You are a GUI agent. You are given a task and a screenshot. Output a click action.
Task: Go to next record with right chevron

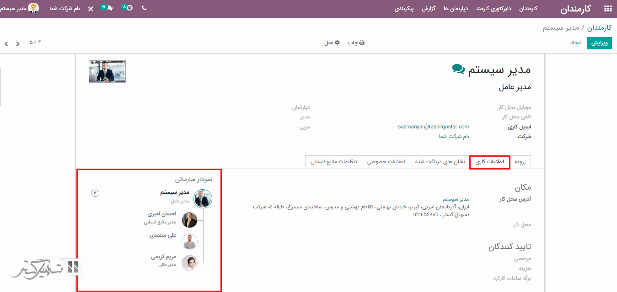18,44
